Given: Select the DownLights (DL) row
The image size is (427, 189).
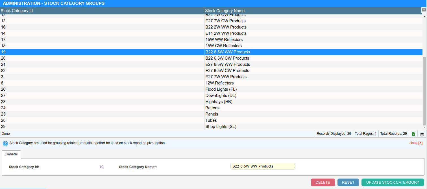Looking at the screenshot, I should [x=221, y=95].
